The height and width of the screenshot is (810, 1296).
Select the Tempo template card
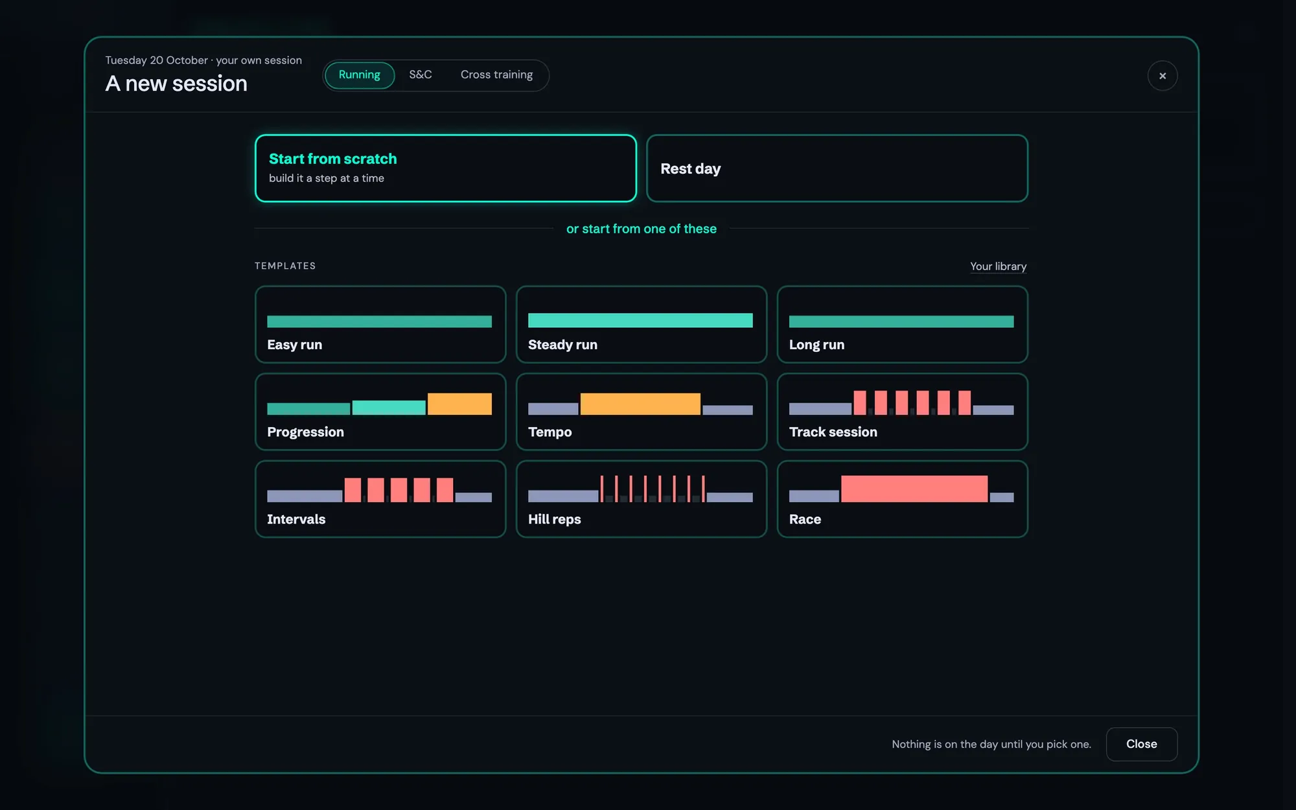click(642, 411)
